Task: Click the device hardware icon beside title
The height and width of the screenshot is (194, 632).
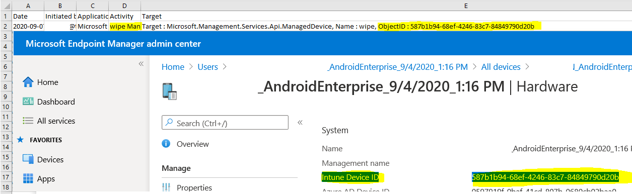Action: point(169,91)
